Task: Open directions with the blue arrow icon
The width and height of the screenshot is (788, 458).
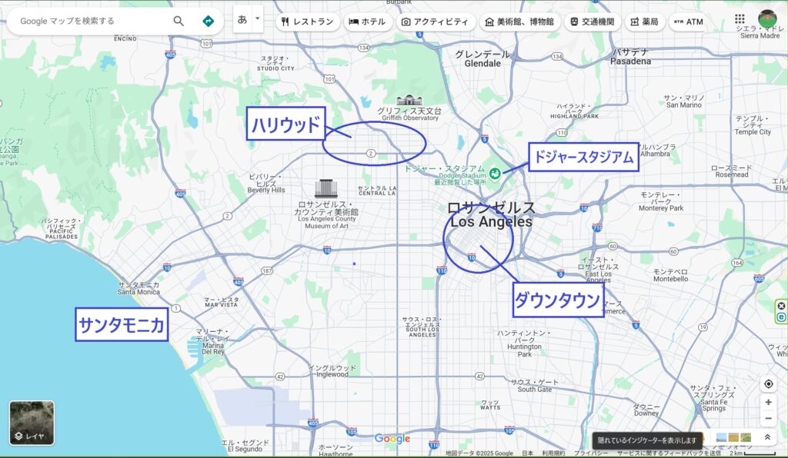Action: pos(208,21)
